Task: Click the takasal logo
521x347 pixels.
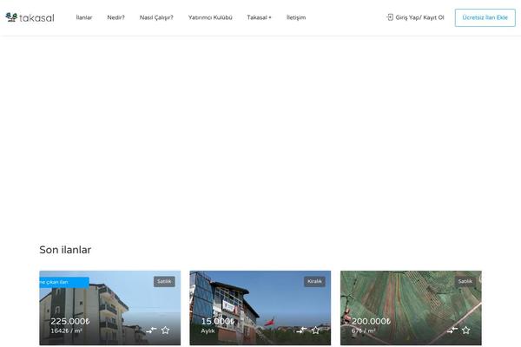Action: click(x=30, y=17)
